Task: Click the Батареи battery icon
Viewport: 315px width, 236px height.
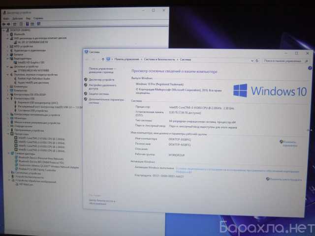Action: tap(12, 55)
